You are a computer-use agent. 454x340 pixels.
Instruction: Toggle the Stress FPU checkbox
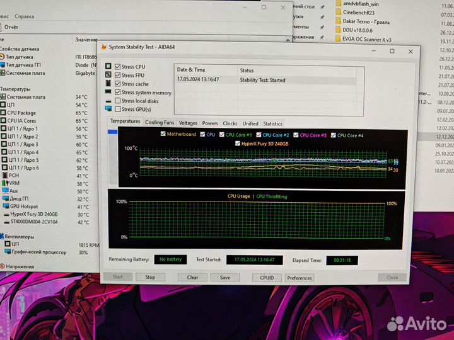tap(117, 75)
